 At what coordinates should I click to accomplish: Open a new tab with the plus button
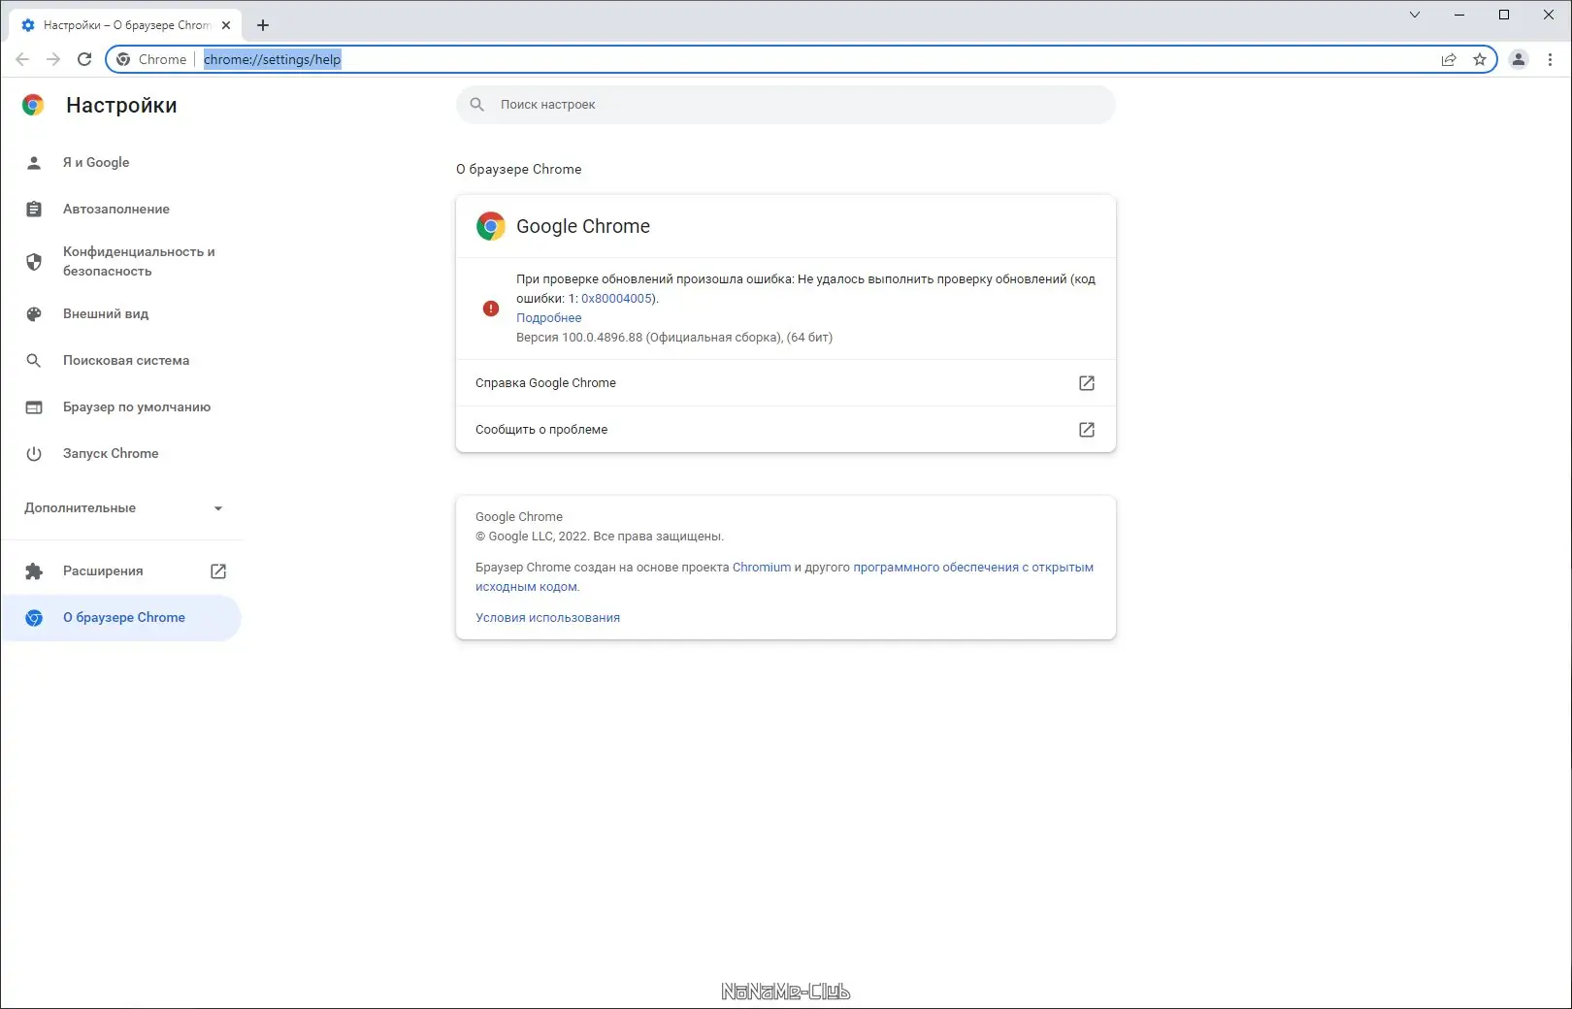point(263,25)
